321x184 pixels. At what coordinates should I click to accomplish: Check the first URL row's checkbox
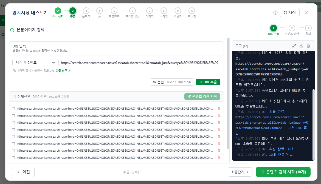click(13, 109)
